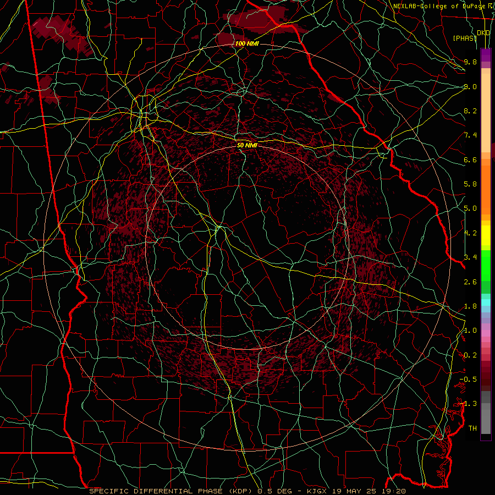The height and width of the screenshot is (495, 495).
Task: Click the DKD label above the color scale
Action: tap(483, 33)
